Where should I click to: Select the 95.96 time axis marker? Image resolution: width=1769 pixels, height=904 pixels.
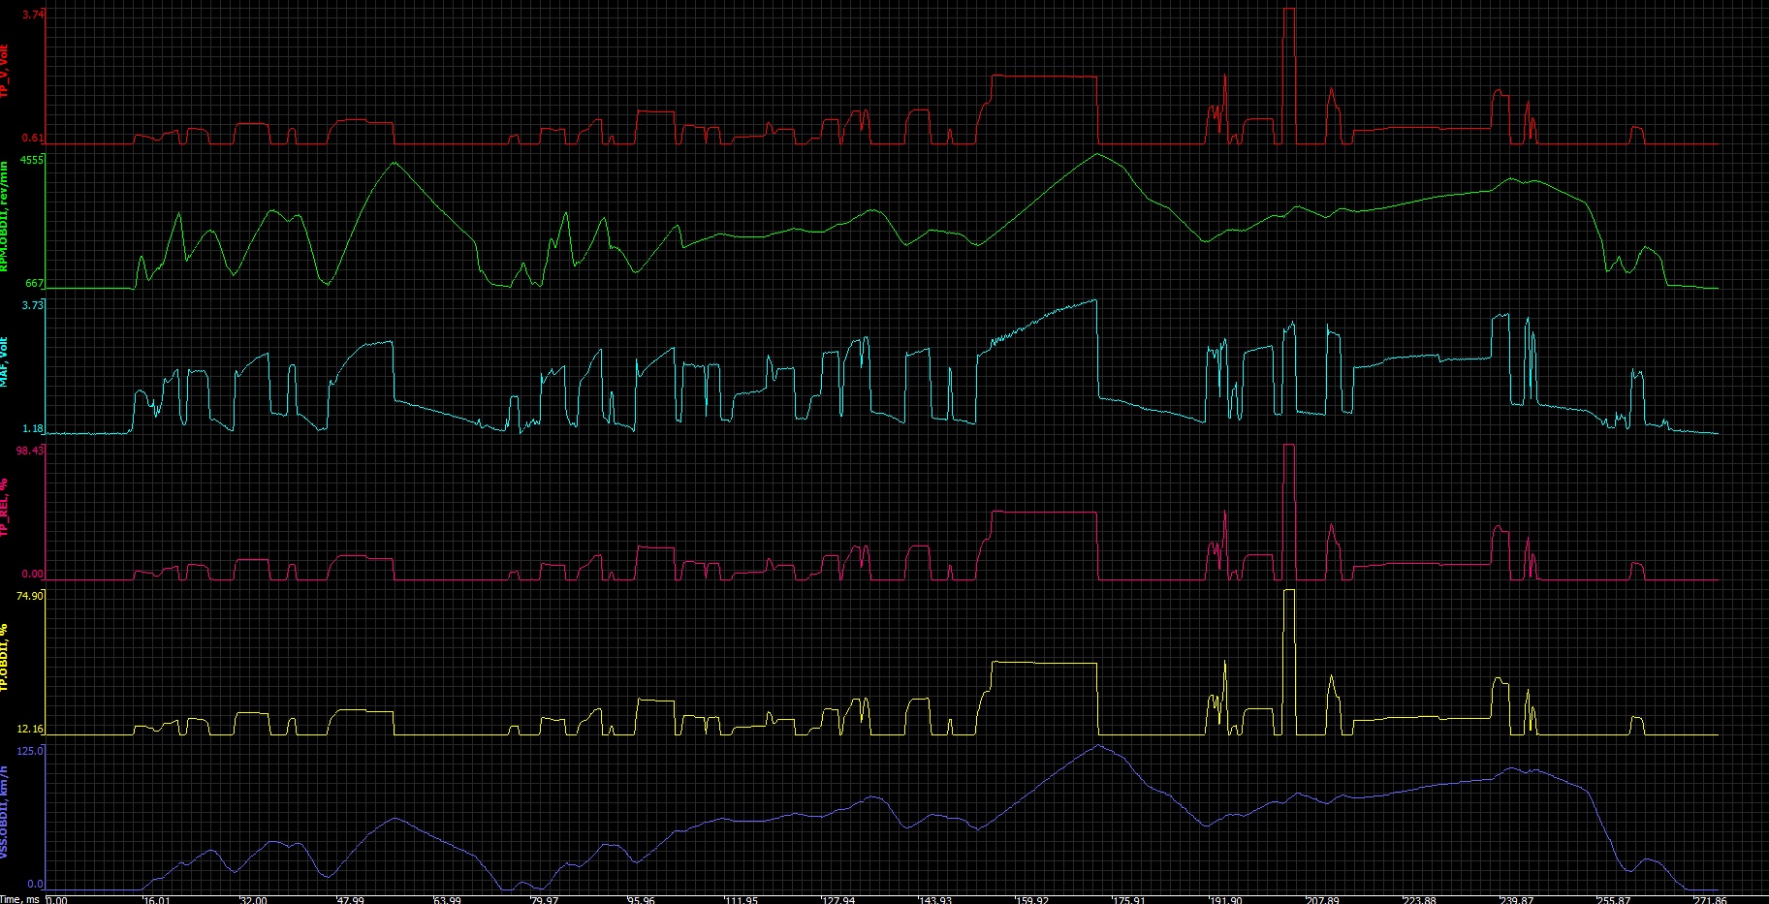642,899
